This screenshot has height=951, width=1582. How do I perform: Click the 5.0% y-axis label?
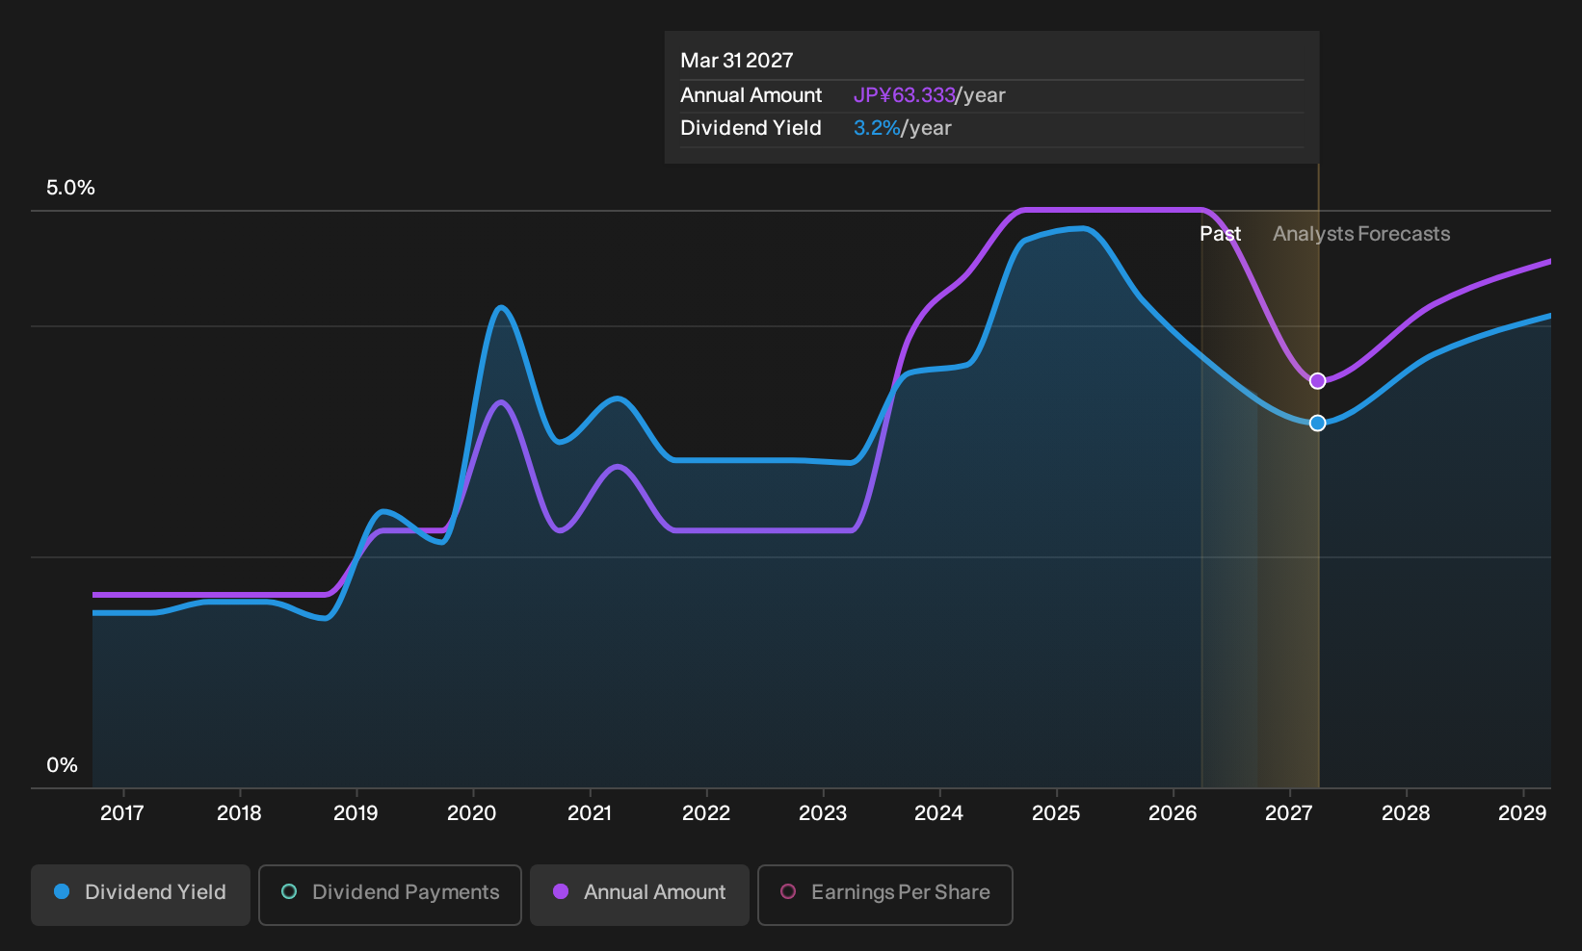tap(70, 188)
